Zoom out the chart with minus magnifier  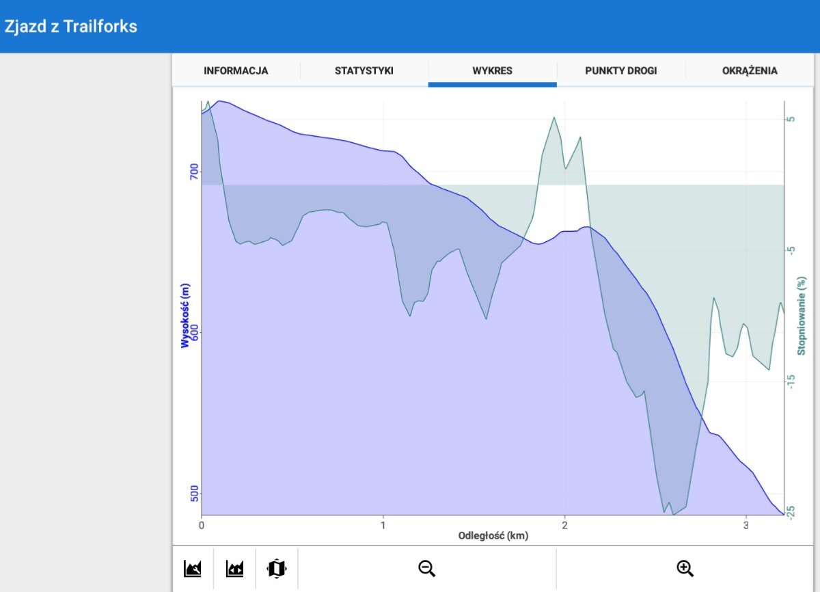tap(427, 568)
